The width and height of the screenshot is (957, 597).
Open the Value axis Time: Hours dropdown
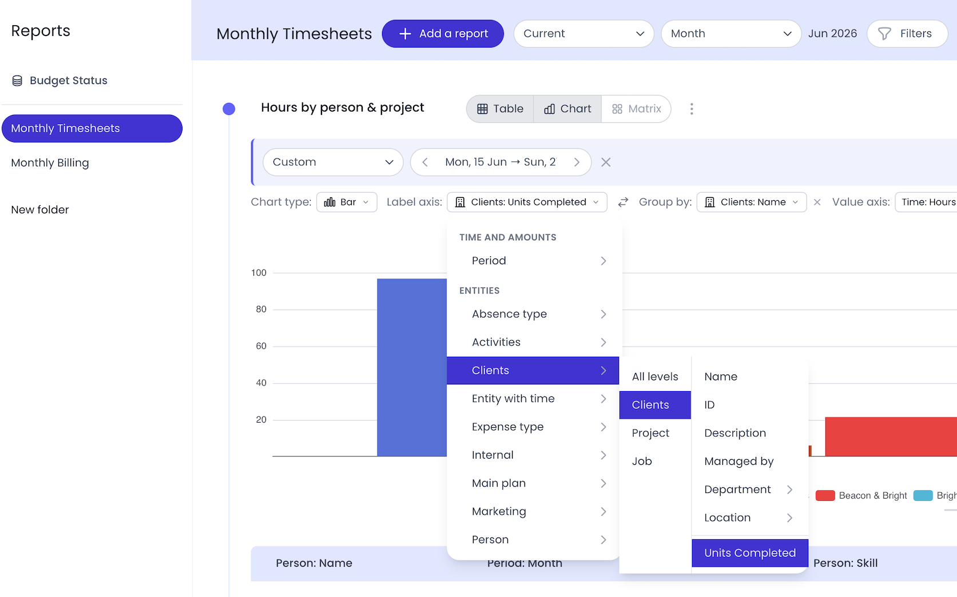pos(927,202)
